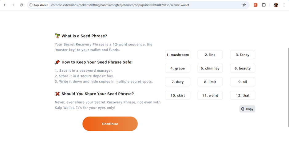289x143 pixels.
Task: Click the page vertical scrollbar
Action: coord(288,86)
